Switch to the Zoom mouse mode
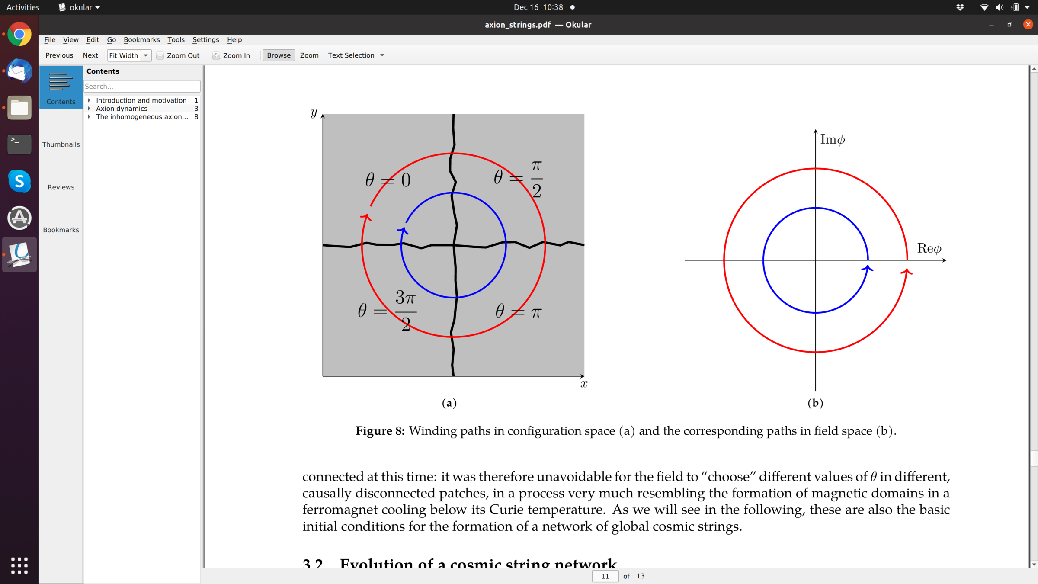Viewport: 1038px width, 584px height. point(309,55)
